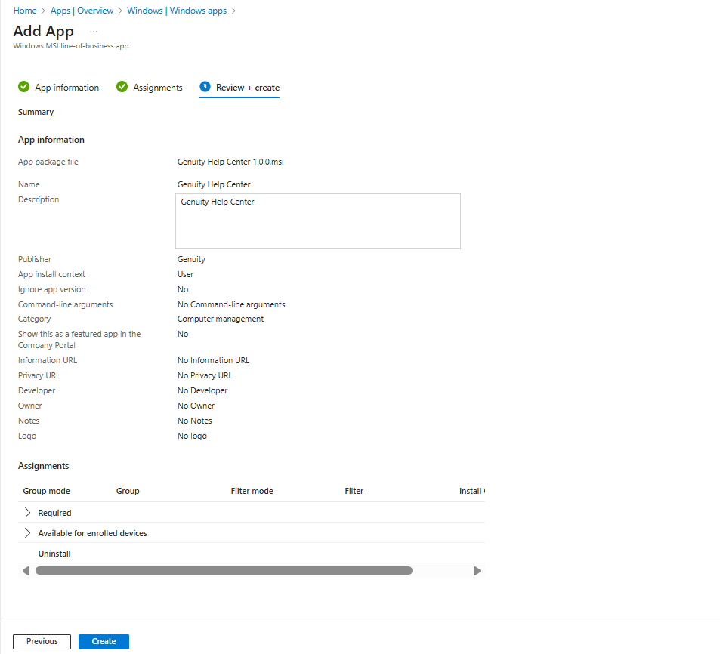Click the App package file label
720x654 pixels.
(48, 162)
